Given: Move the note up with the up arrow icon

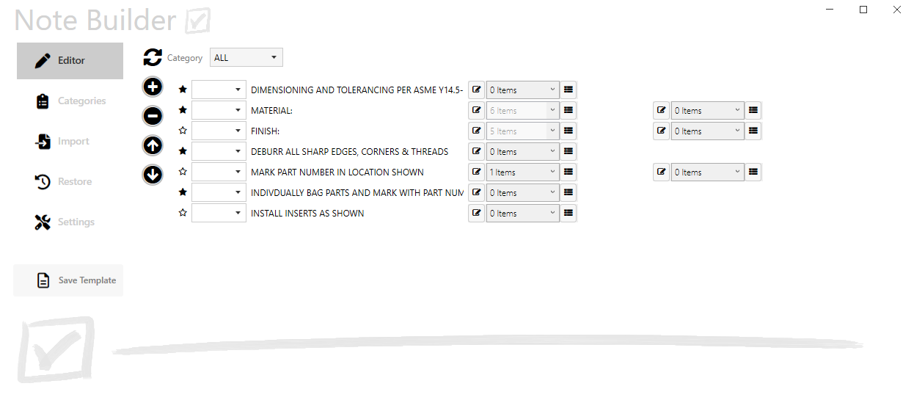Looking at the screenshot, I should [153, 145].
